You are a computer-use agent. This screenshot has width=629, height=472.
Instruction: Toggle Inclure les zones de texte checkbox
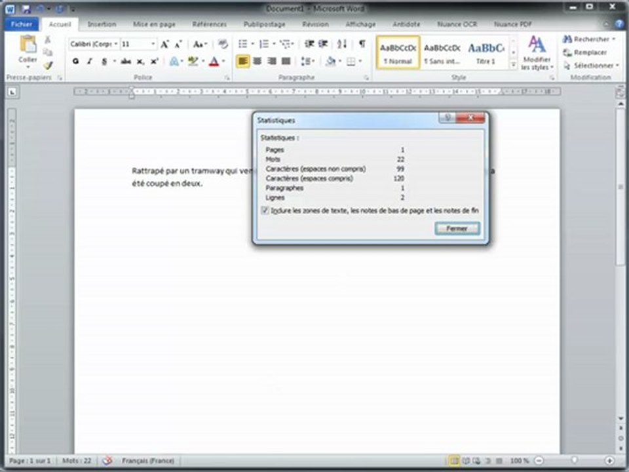265,210
